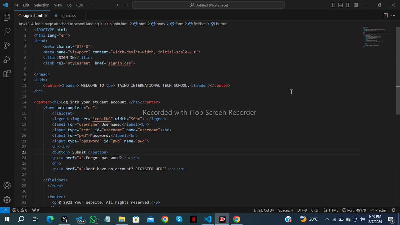The image size is (400, 225).
Task: Open the Manage gear icon
Action: pos(7,200)
